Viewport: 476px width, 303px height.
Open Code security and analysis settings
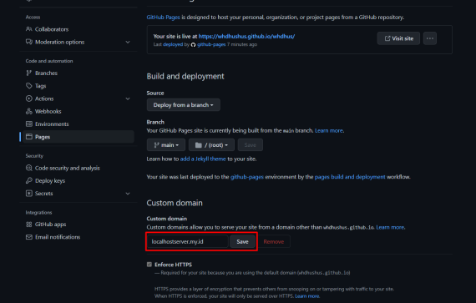tap(68, 168)
